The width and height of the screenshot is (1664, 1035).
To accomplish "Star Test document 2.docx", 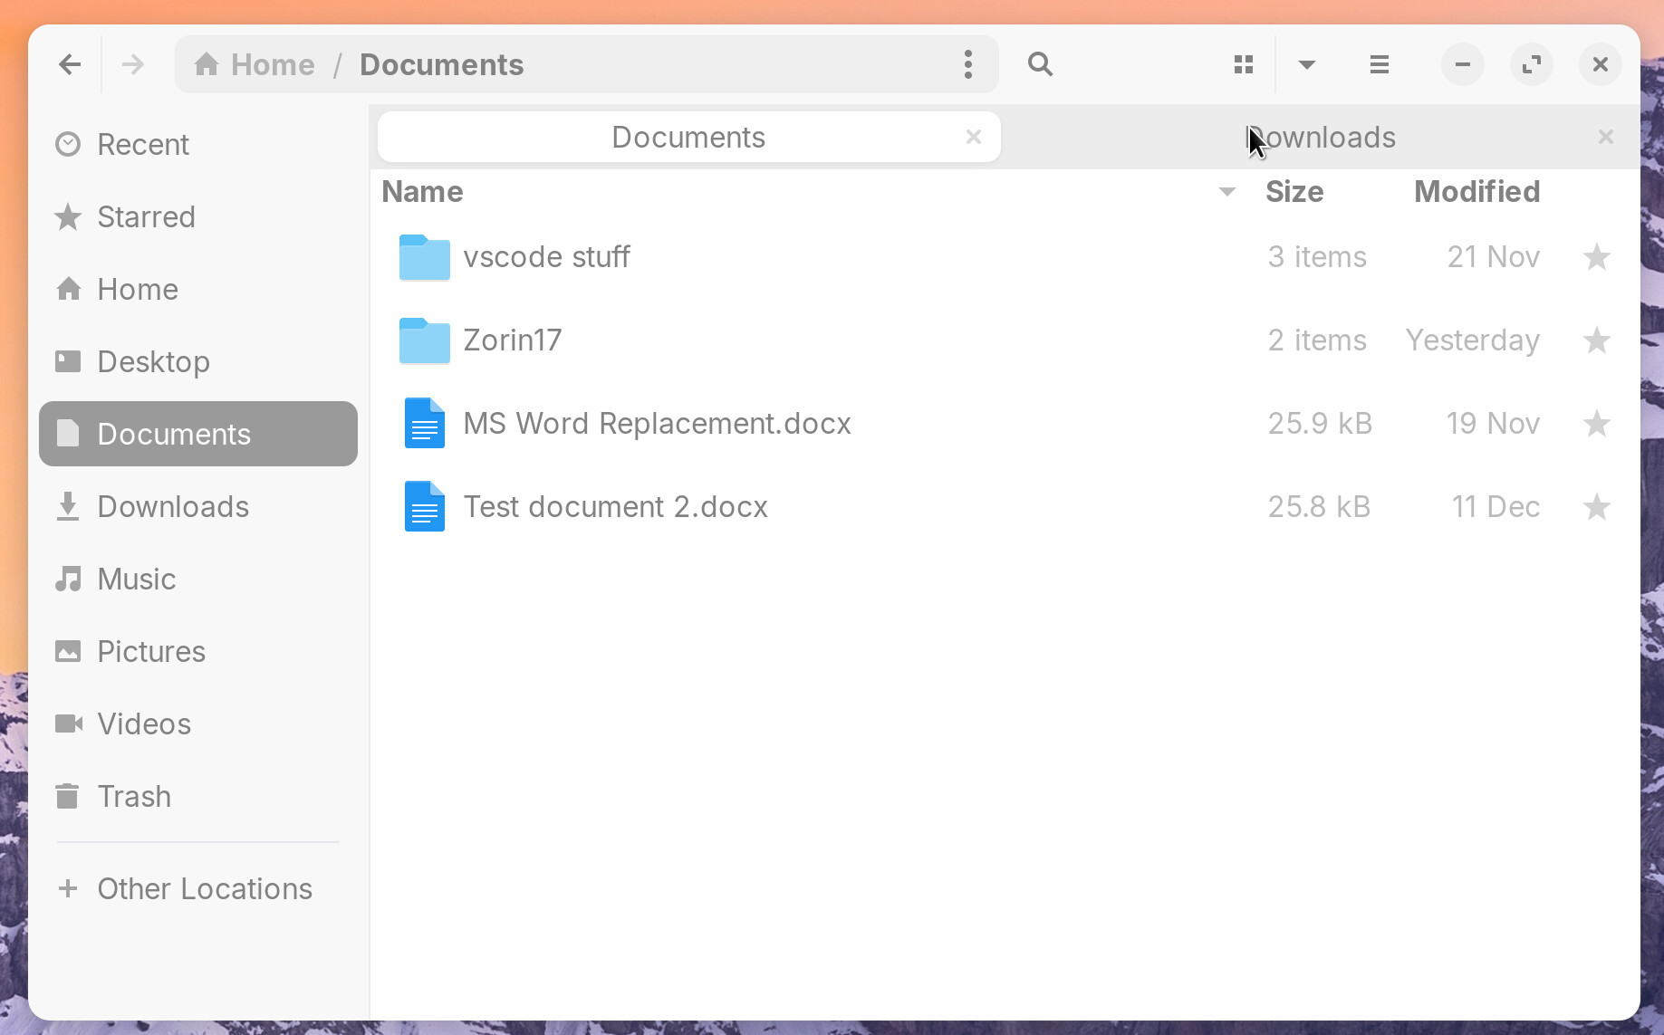I will [x=1596, y=506].
